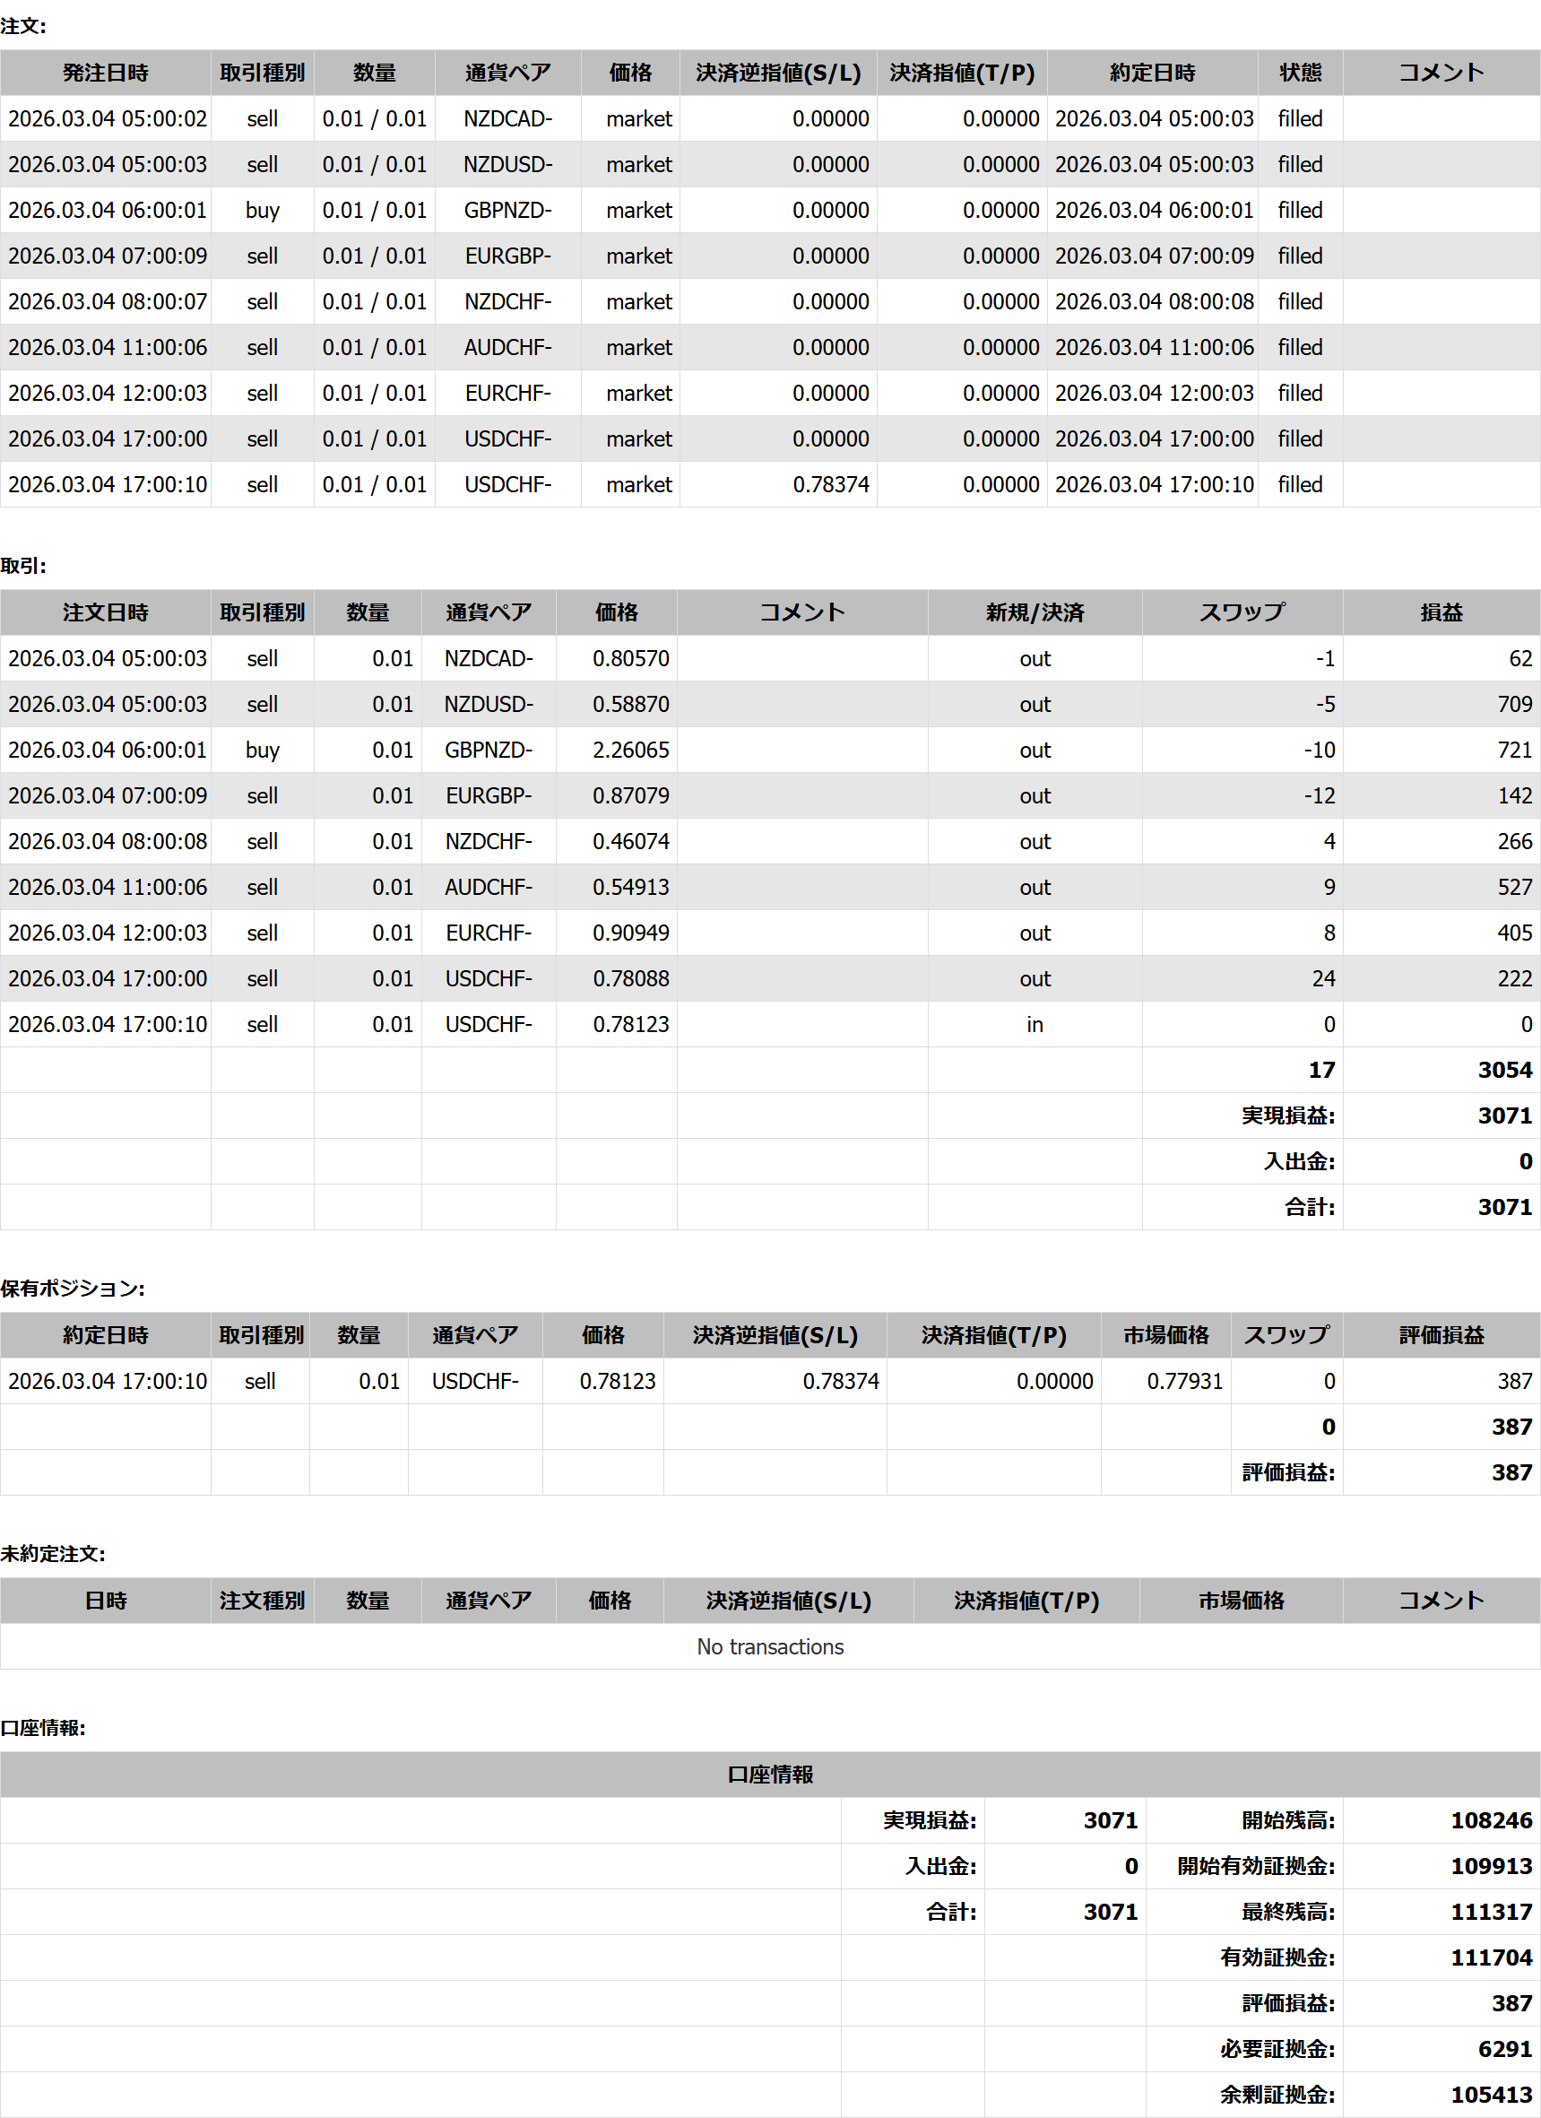Click the 余剰証拠金 label
The image size is (1541, 2118).
point(1276,2095)
